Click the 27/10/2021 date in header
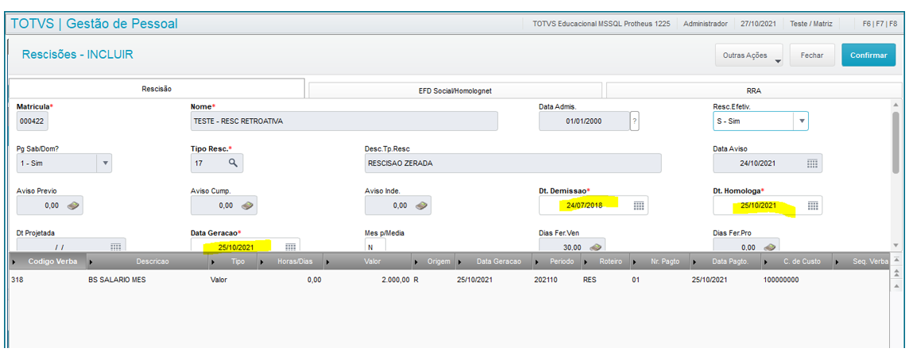 (758, 24)
